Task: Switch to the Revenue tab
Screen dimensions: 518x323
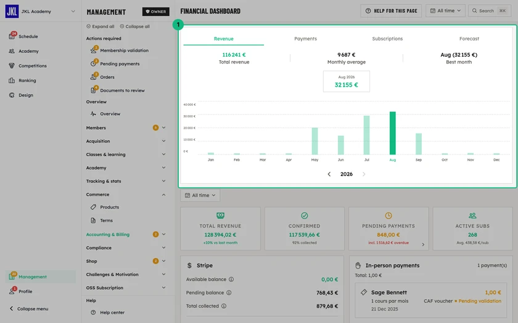Action: [x=224, y=39]
